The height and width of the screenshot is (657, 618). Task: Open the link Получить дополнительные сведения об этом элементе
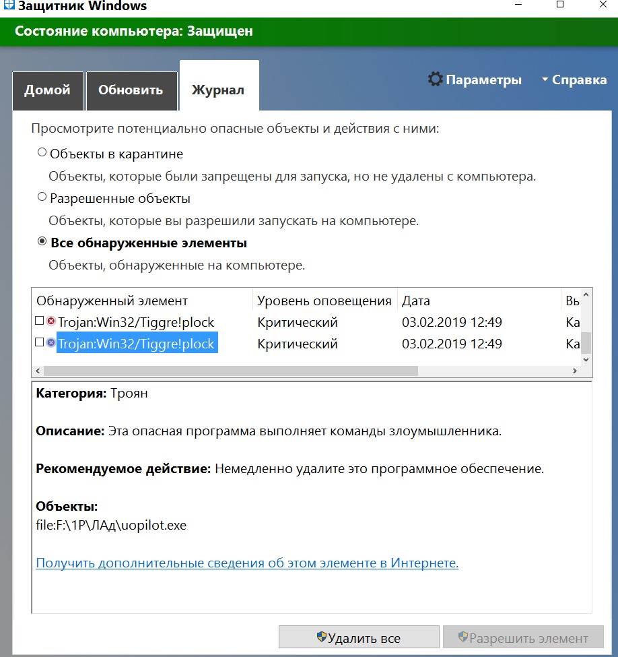[247, 563]
